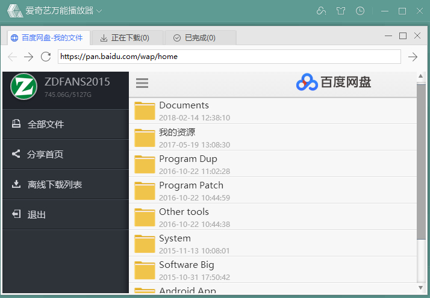
Task: Click 退出 to log out
Action: (x=37, y=215)
